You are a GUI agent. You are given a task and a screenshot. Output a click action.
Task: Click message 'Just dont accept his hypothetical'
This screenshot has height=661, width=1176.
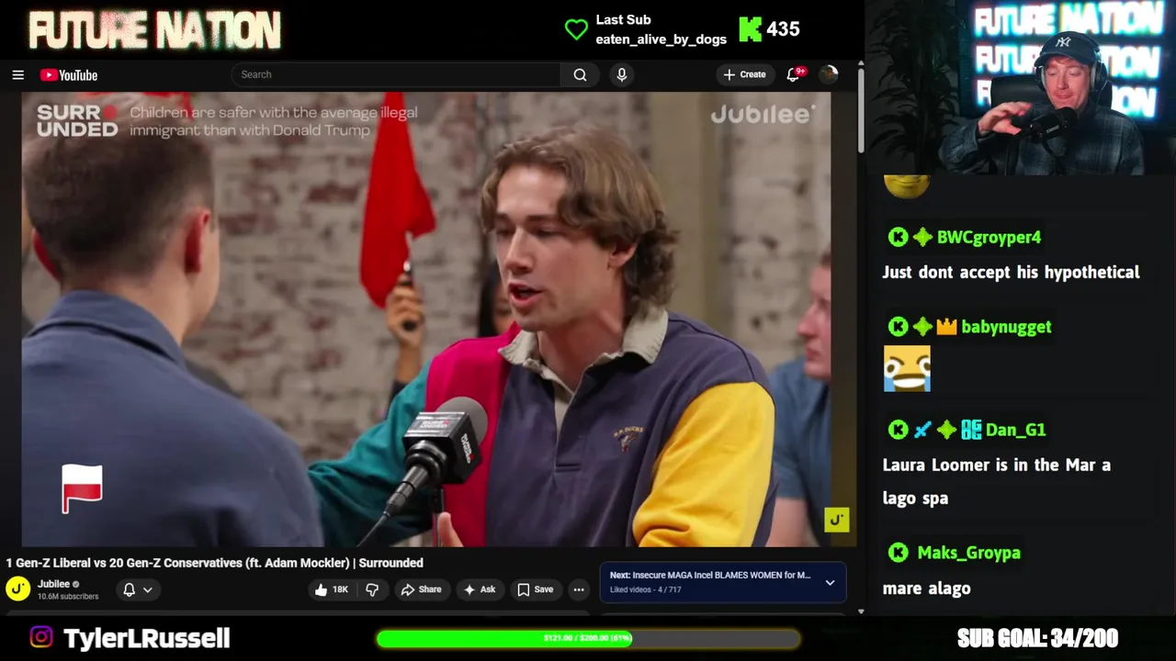coord(1011,272)
